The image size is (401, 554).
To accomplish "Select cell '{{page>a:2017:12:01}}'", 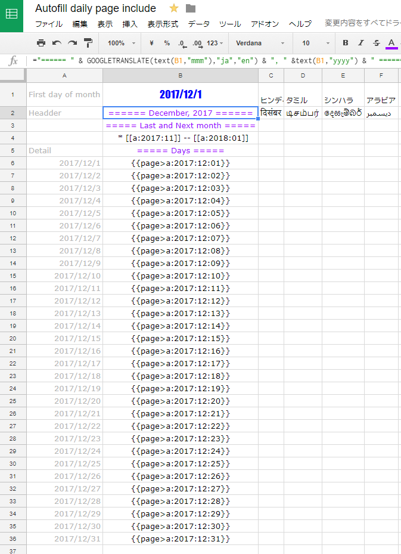I will (181, 163).
